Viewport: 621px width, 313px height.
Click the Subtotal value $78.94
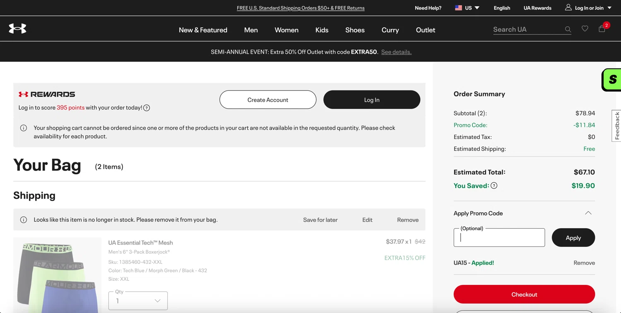click(585, 113)
